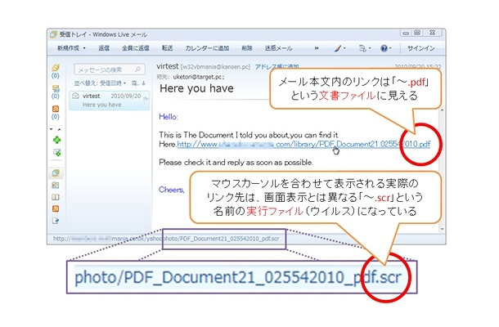The width and height of the screenshot is (499, 327).
Task: Click カレンダーに追加 in the toolbar
Action: pos(207,48)
